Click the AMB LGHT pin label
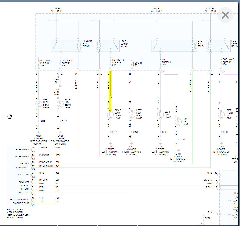 pyautogui.click(x=24, y=192)
